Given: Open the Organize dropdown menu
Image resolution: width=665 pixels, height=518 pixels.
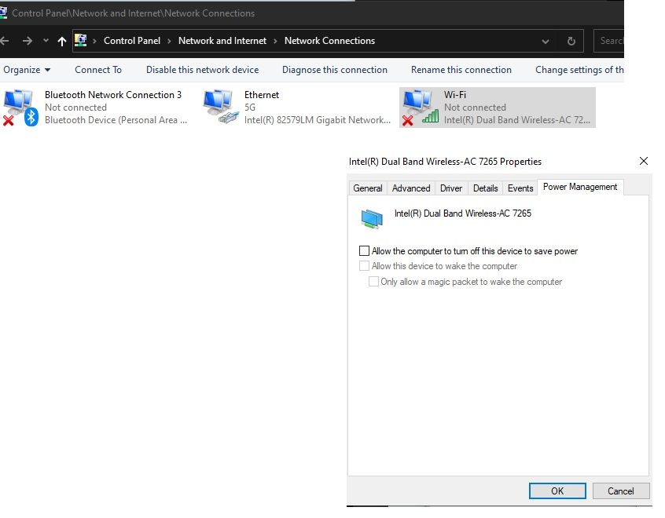Looking at the screenshot, I should [27, 70].
